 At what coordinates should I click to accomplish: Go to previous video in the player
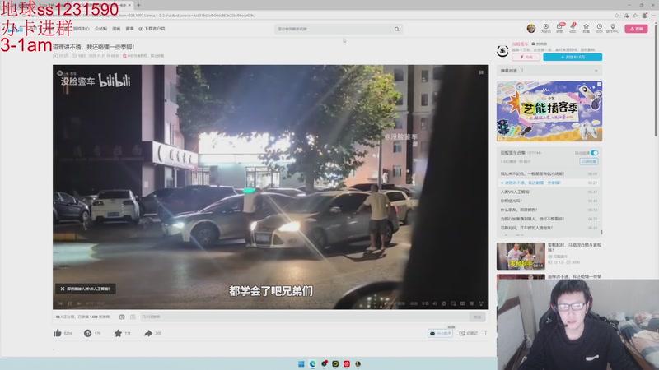[60, 303]
